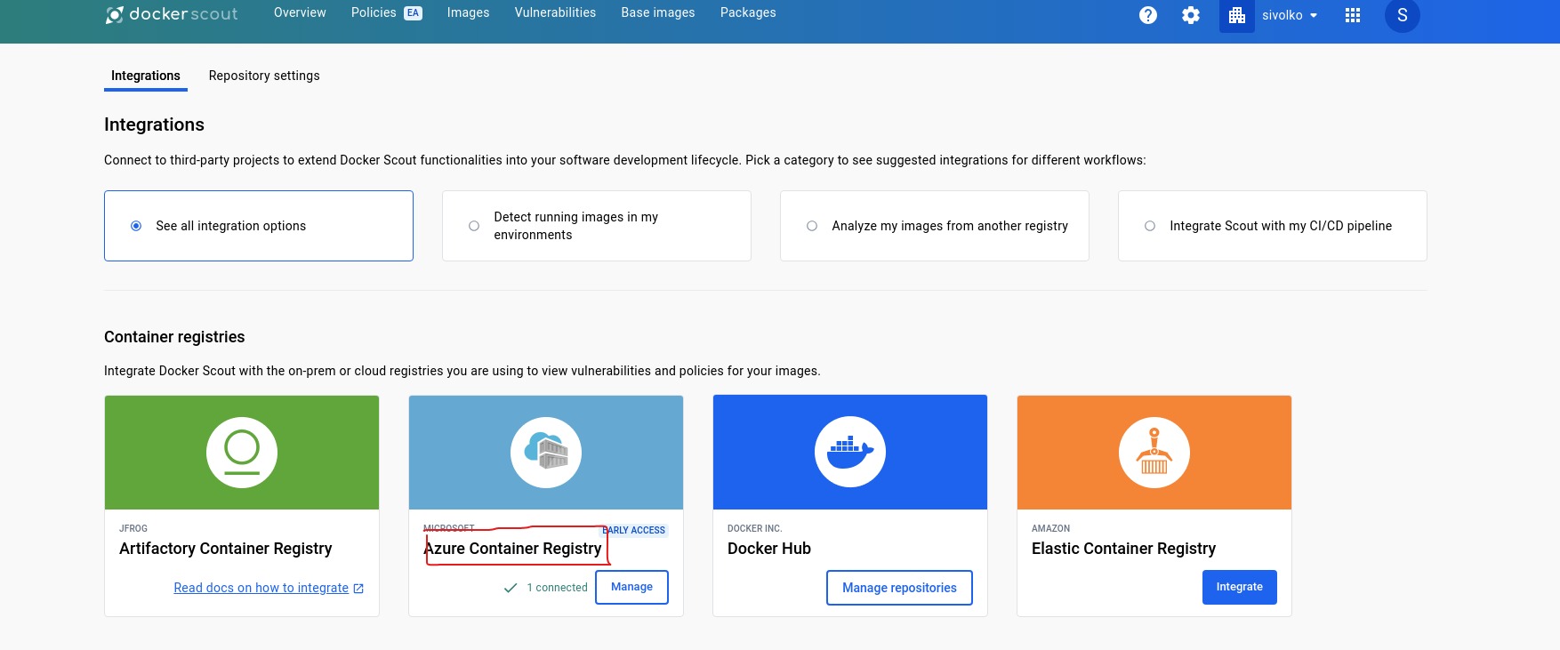The width and height of the screenshot is (1560, 650).
Task: Click the EA badge next to Policies
Action: click(413, 13)
